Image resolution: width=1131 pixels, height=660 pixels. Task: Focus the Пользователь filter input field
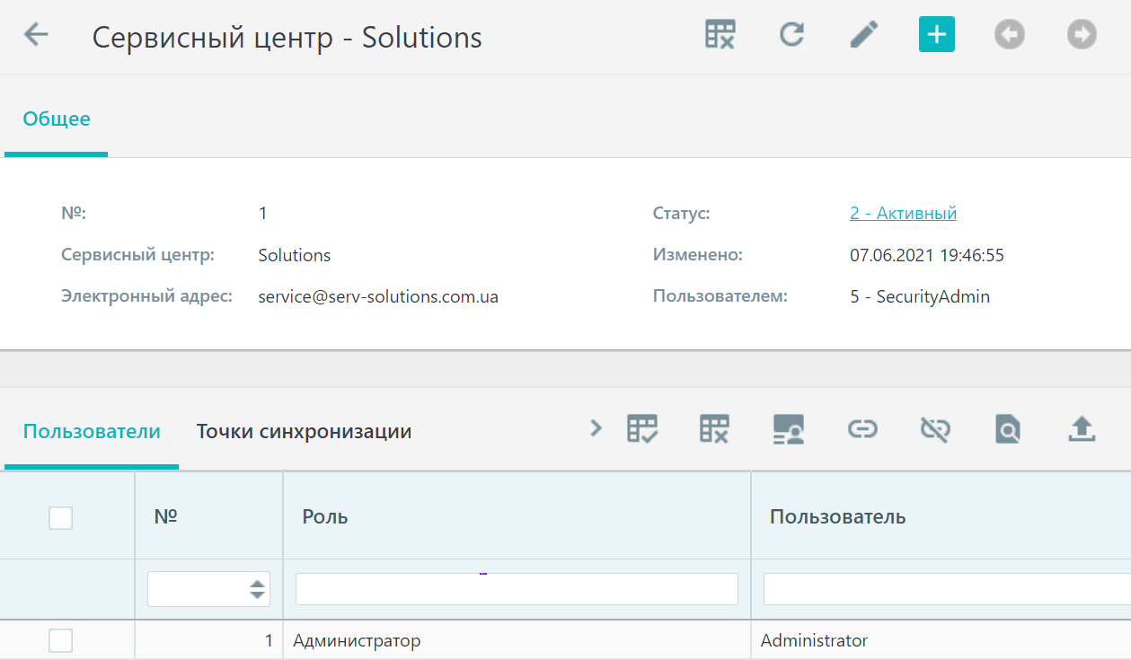click(947, 589)
